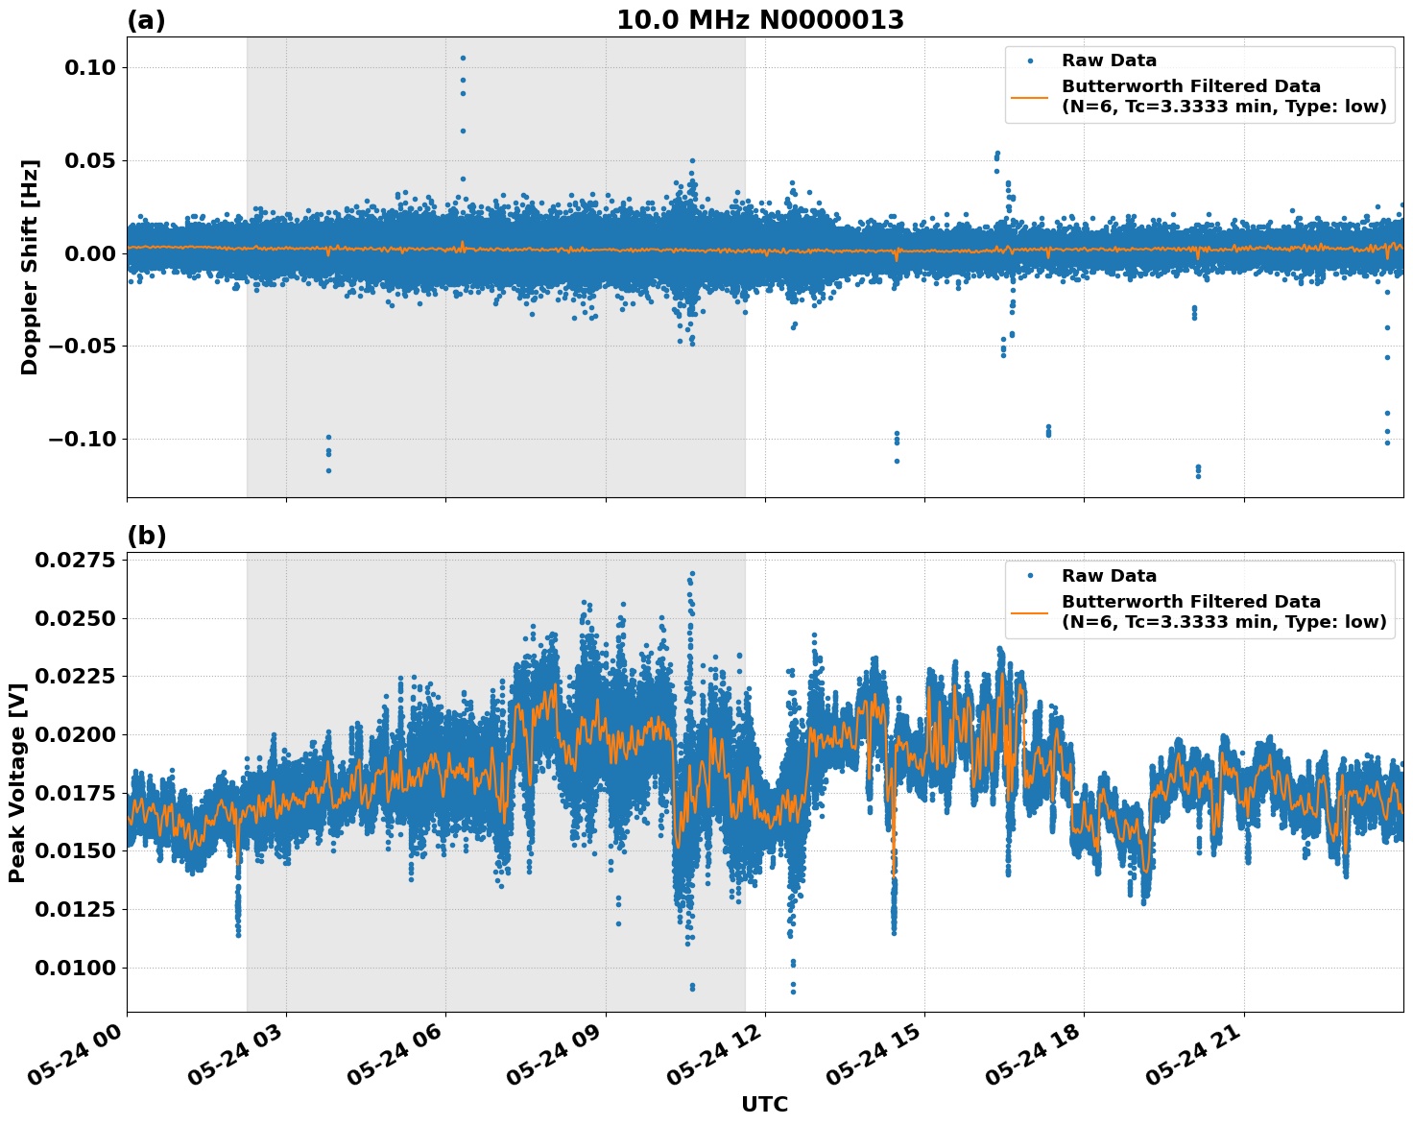Click the Peak Voltage [V] axis label
The height and width of the screenshot is (1125, 1413).
(19, 780)
